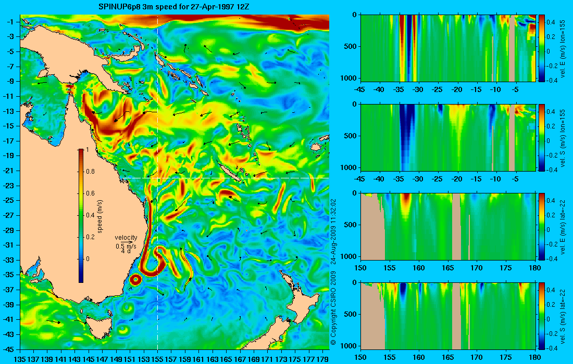
Task: Click the colorbar beside 'vel. S (m/s) lat=-22'
Action: pos(542,316)
